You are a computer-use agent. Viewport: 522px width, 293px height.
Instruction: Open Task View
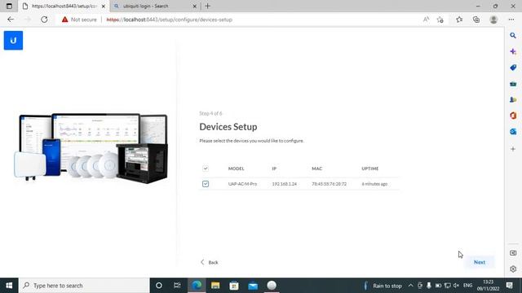click(x=177, y=286)
